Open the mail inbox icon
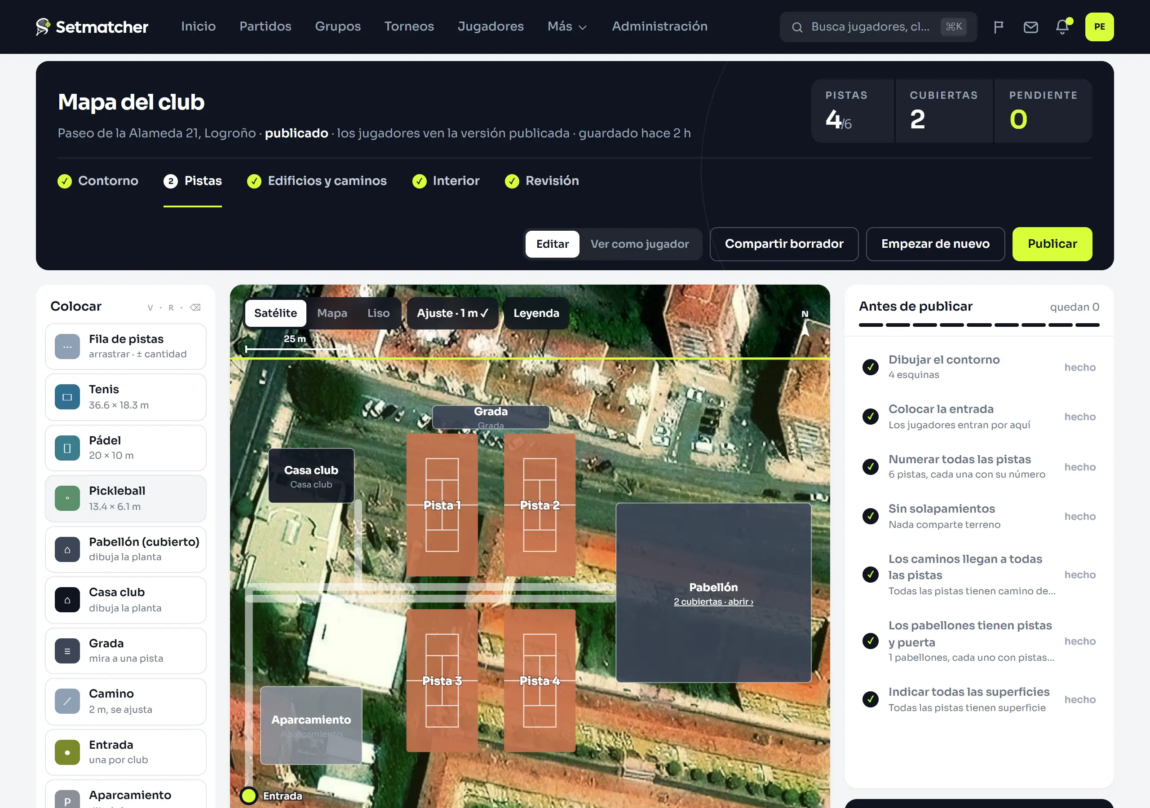The width and height of the screenshot is (1150, 808). [1031, 27]
